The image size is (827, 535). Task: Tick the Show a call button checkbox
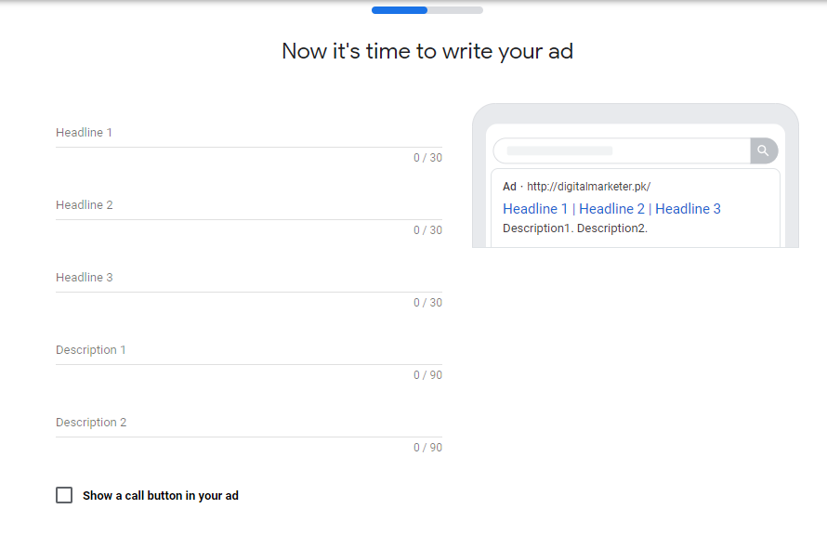64,495
